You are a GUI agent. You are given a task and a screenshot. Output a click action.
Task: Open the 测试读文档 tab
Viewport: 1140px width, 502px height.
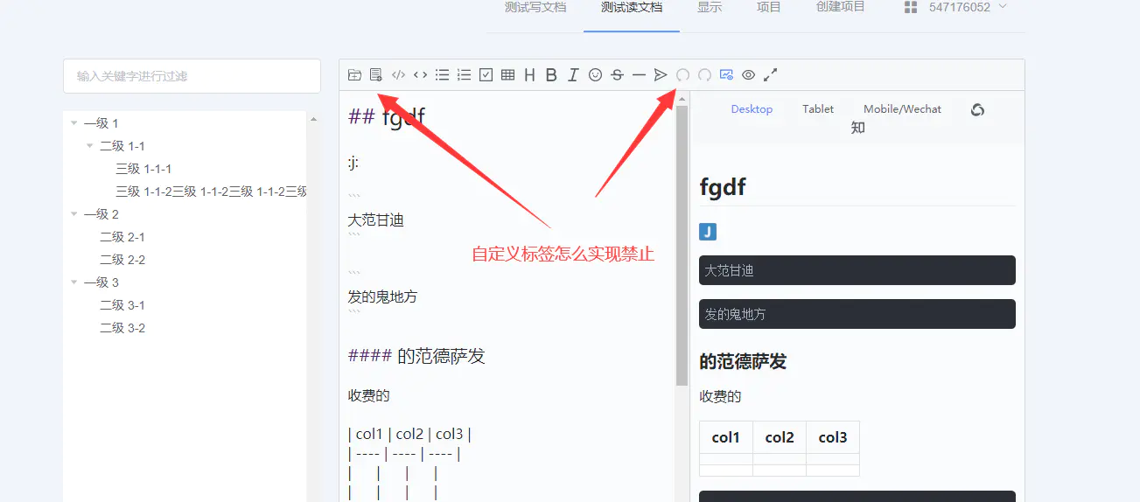coord(632,7)
